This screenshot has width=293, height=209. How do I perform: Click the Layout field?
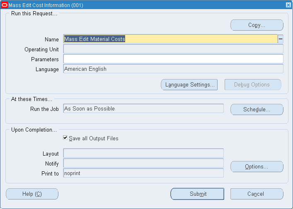[143, 154]
